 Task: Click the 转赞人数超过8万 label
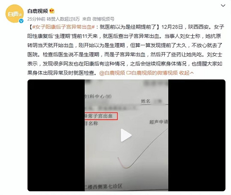tap(63, 19)
